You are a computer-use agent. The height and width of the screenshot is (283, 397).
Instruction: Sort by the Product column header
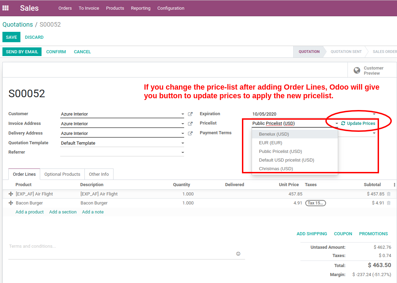(x=24, y=184)
